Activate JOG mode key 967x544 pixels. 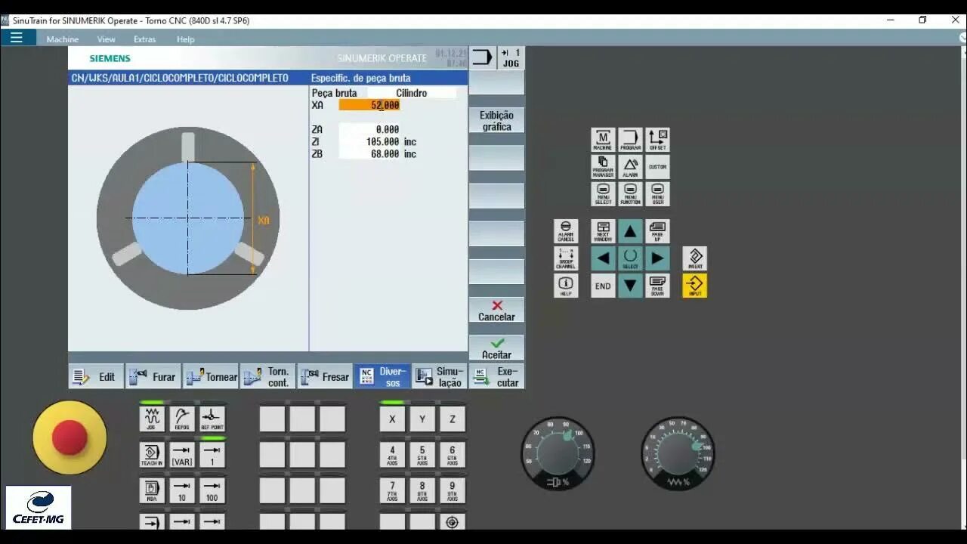(152, 419)
